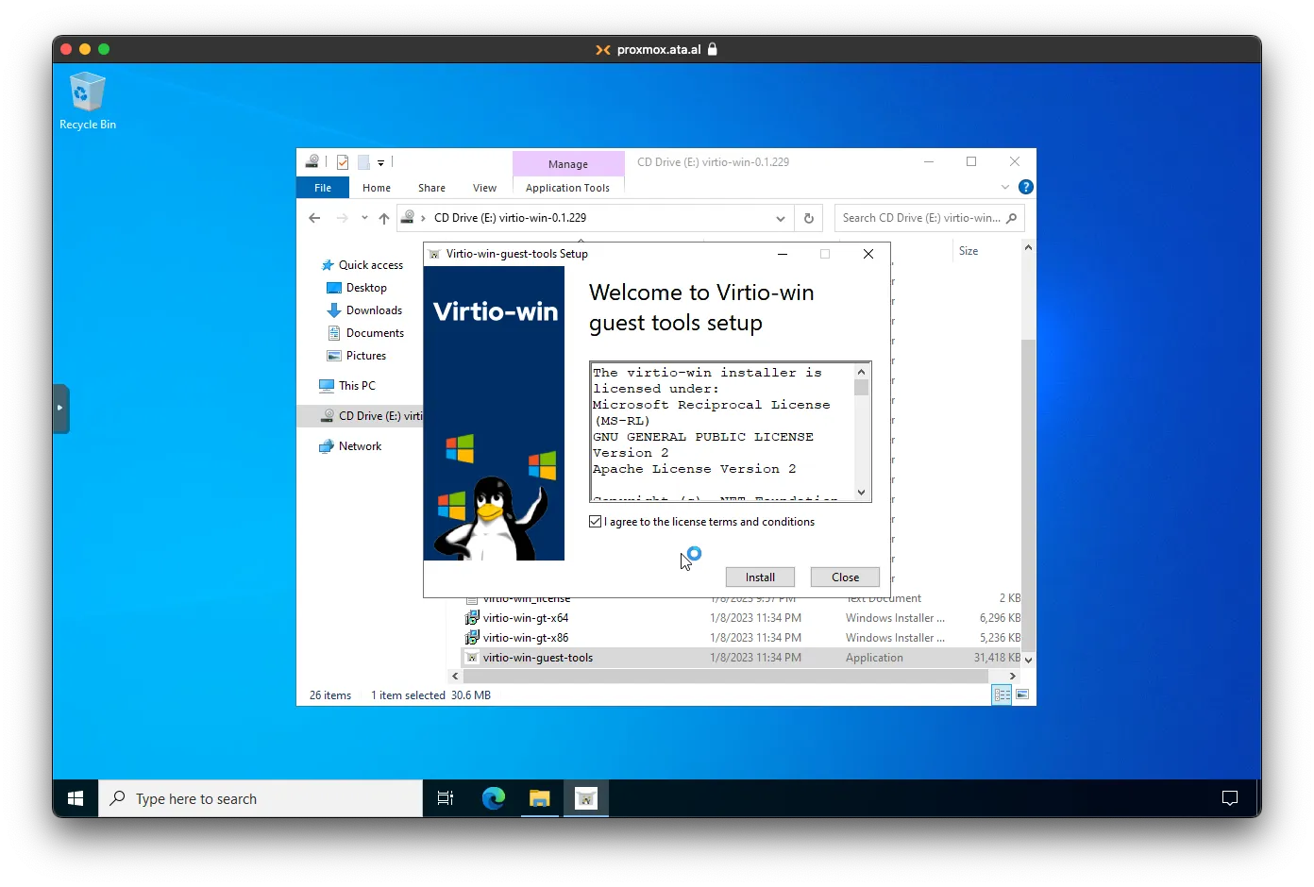Click the forward navigation arrow

click(342, 218)
